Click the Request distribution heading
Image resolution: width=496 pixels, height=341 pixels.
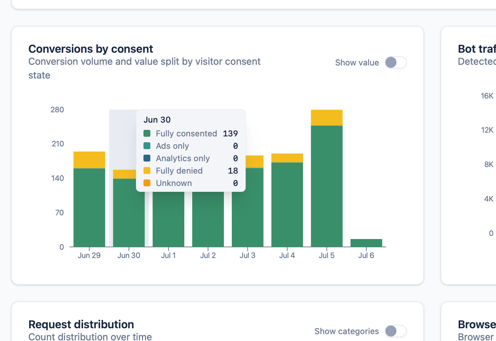[81, 324]
